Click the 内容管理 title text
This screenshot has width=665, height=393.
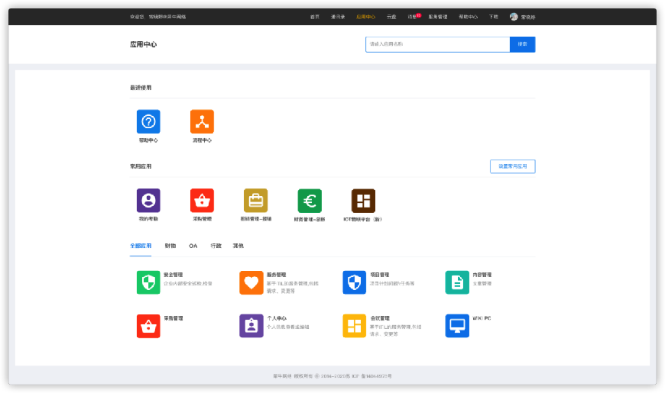click(482, 275)
